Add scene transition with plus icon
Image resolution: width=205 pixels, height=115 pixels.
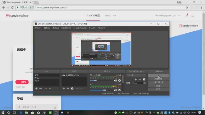point(136,80)
